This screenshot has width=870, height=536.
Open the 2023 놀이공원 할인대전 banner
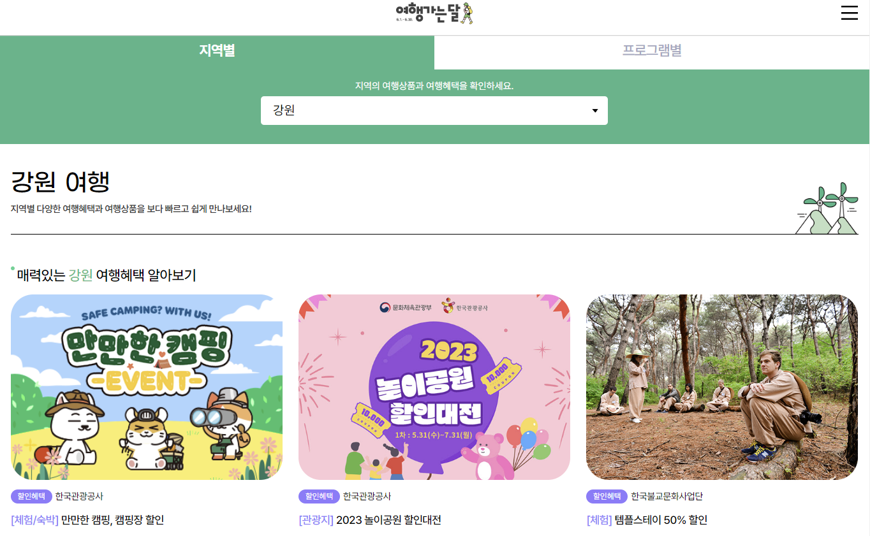pos(434,387)
